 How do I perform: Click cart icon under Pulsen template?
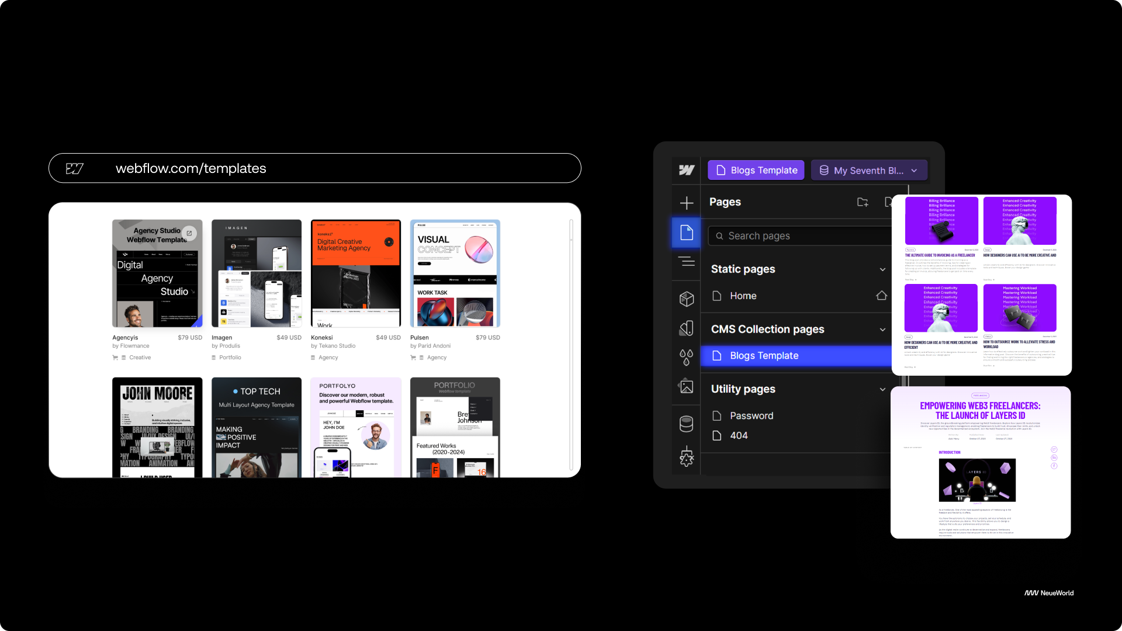point(413,358)
